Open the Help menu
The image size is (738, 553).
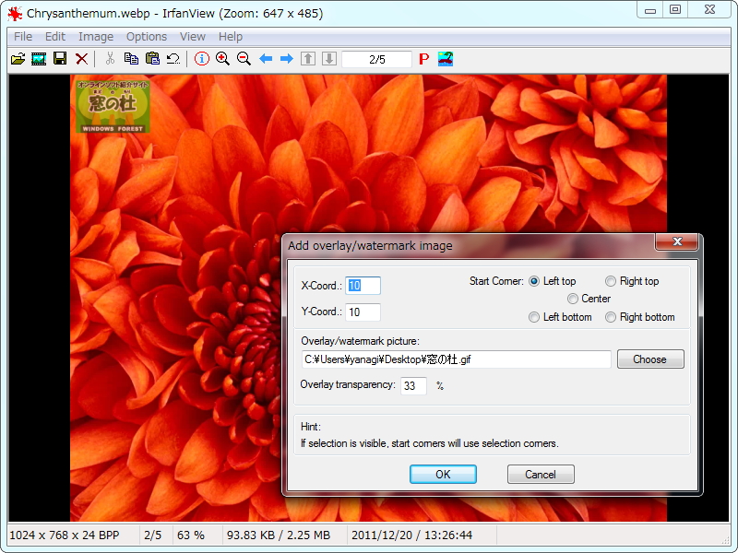coord(231,37)
